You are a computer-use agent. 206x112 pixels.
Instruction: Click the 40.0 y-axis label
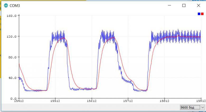pyautogui.click(x=13, y=78)
